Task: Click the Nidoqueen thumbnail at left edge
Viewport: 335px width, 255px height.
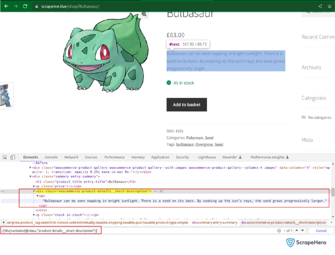Action: click(6, 96)
